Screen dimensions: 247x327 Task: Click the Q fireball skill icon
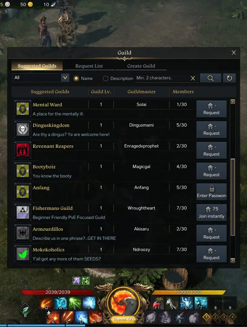coord(46,303)
